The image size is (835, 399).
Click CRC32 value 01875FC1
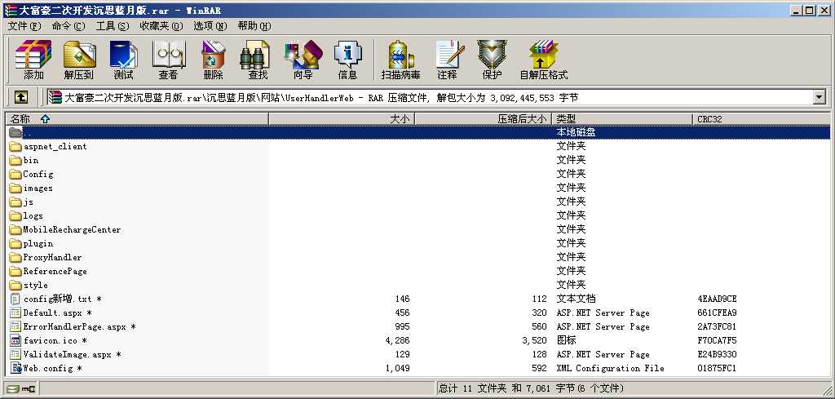717,368
